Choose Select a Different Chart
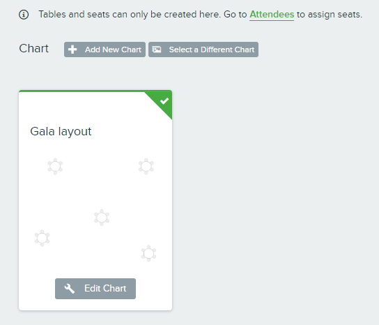Image resolution: width=379 pixels, height=325 pixels. (203, 50)
